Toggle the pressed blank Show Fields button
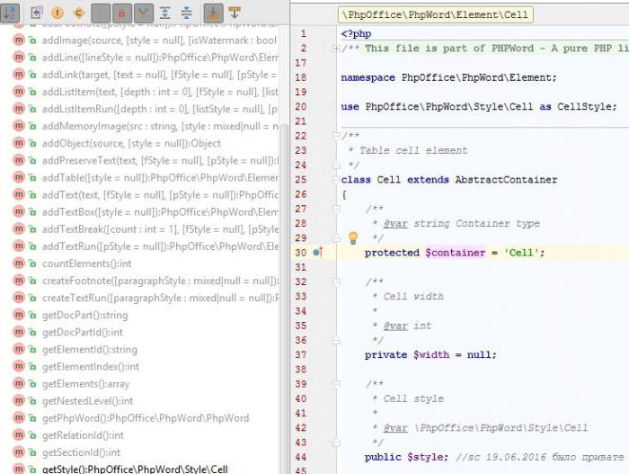Image resolution: width=629 pixels, height=474 pixels. [101, 13]
